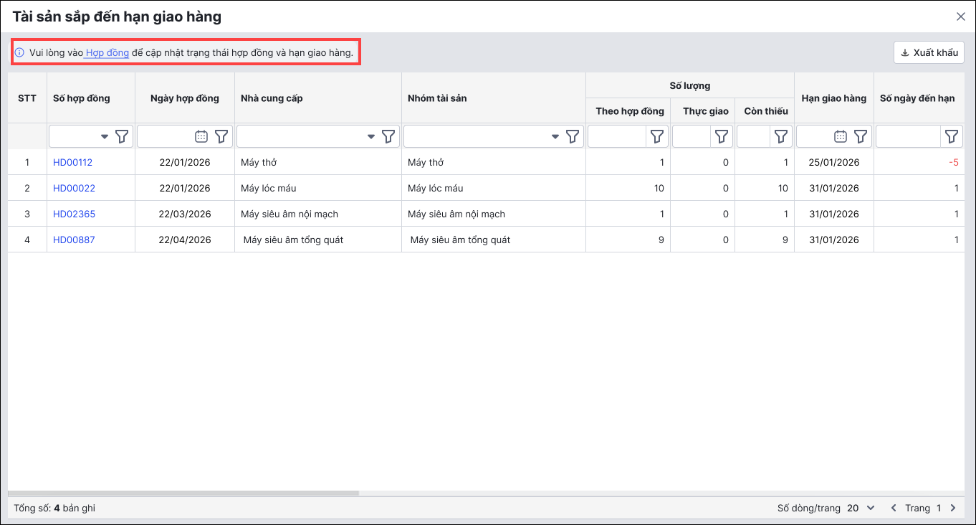Click filter icon in Nhà cung cấp column
The height and width of the screenshot is (525, 976).
pos(388,136)
